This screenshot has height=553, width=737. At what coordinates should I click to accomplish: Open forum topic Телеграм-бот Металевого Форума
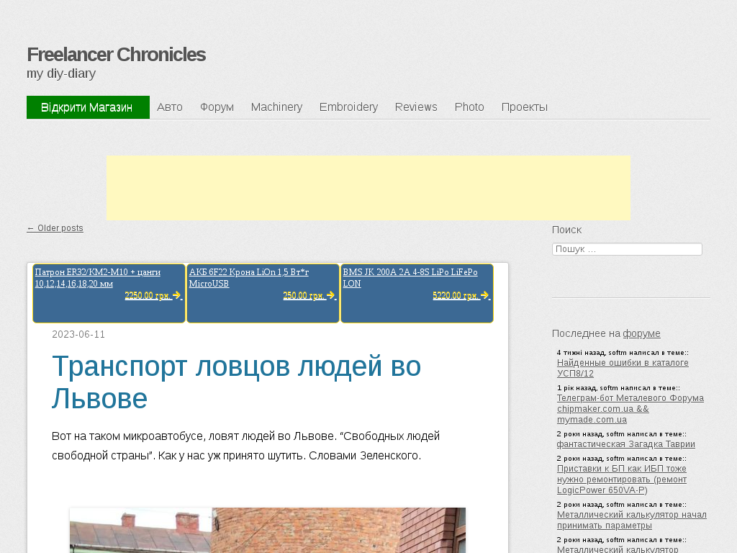point(630,409)
